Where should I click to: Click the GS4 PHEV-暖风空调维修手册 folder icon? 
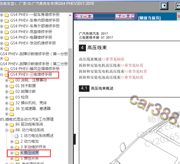point(7,69)
